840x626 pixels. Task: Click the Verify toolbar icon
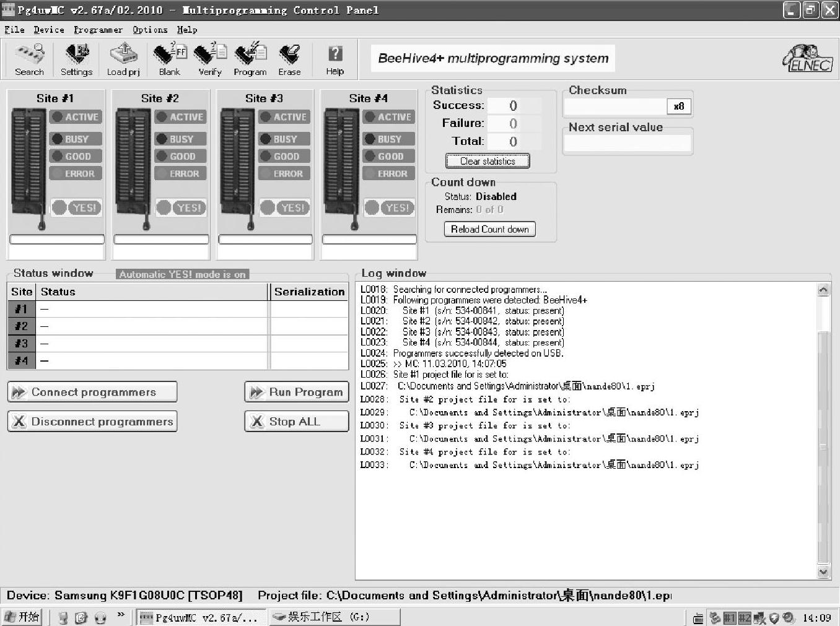[210, 60]
